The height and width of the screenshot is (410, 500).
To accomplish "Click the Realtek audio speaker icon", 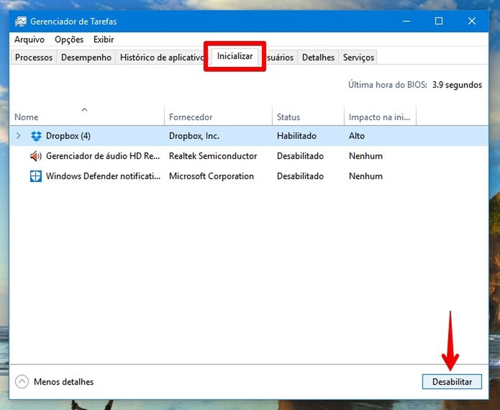I will pos(36,156).
